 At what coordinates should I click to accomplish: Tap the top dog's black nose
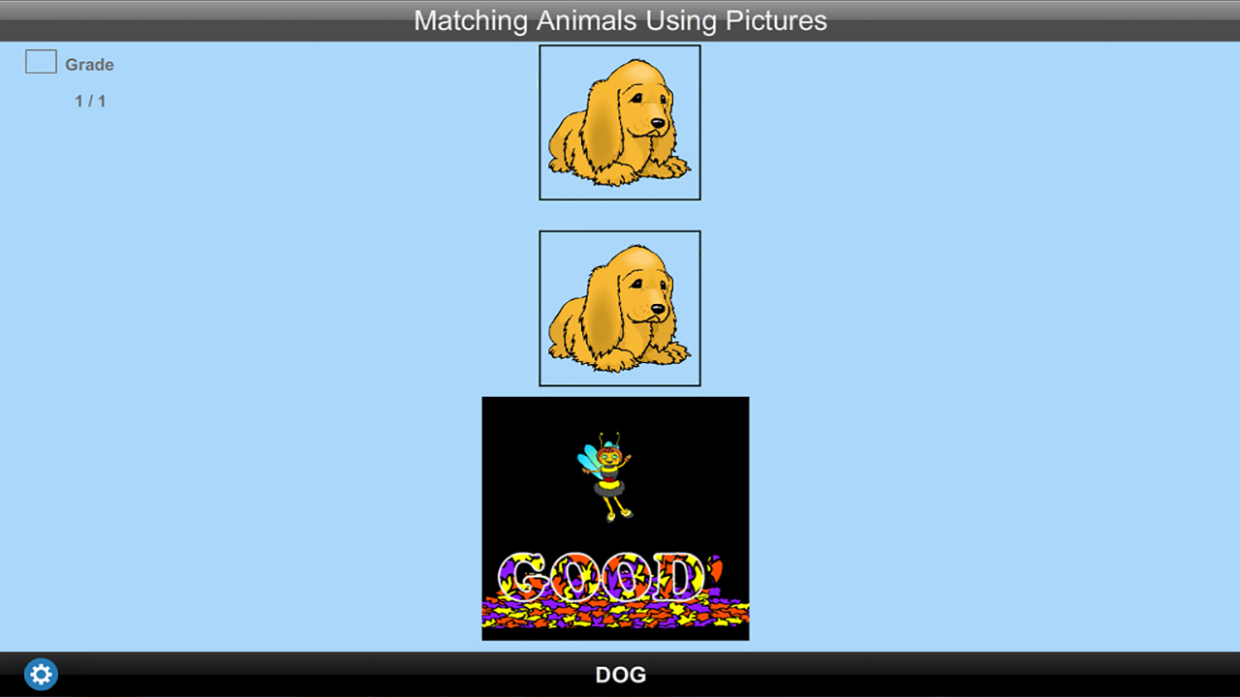[x=658, y=124]
